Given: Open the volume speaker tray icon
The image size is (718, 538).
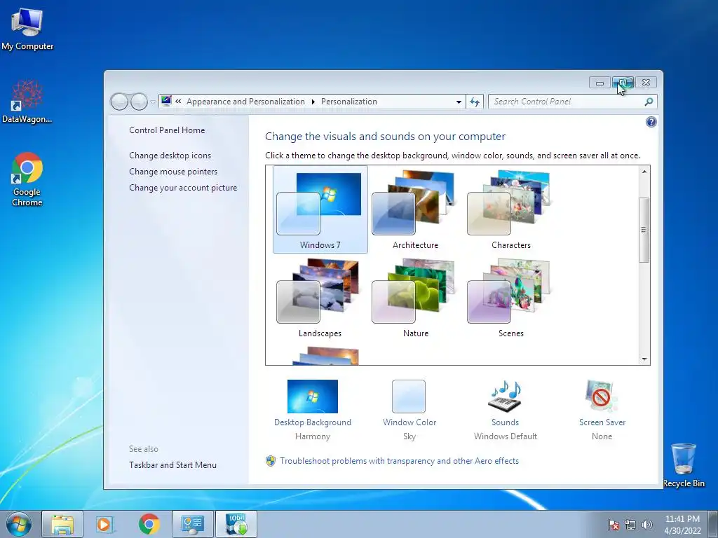Looking at the screenshot, I should click(646, 525).
